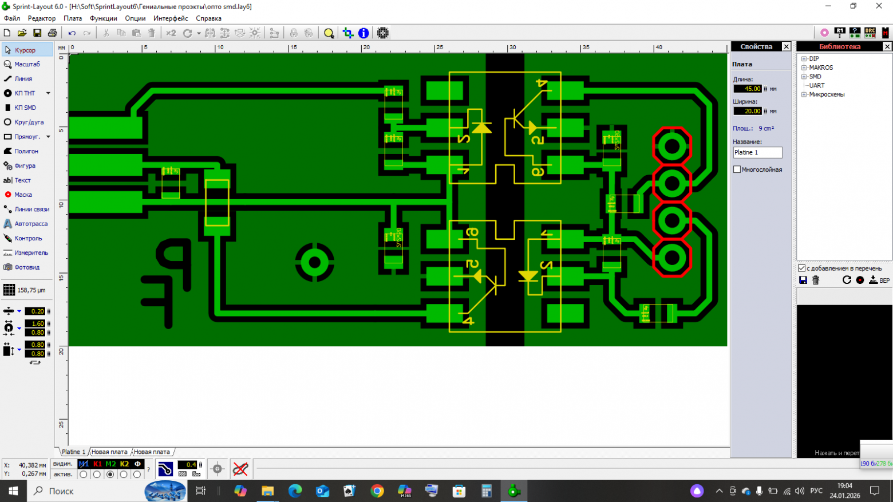Open the Плата menu
This screenshot has width=893, height=502.
coord(73,18)
